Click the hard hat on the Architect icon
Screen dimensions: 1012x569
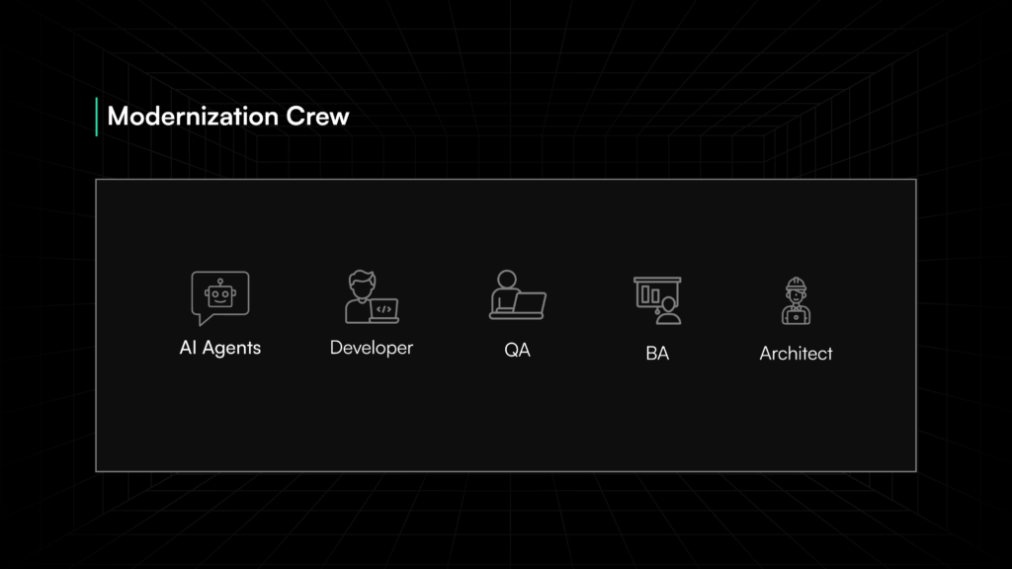click(x=796, y=284)
